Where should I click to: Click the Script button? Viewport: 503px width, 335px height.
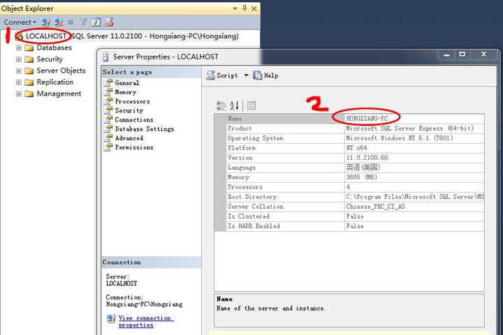pyautogui.click(x=222, y=75)
